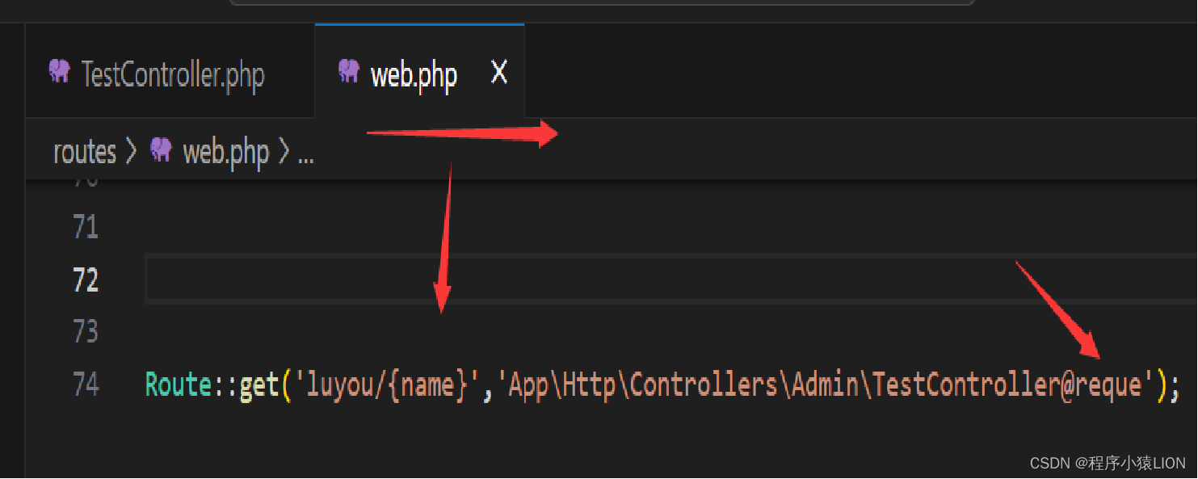Click line number 72 in the gutter
This screenshot has height=479, width=1198.
pyautogui.click(x=85, y=280)
